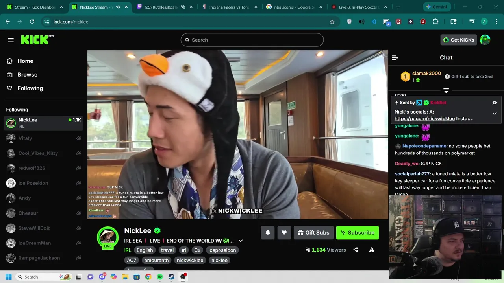Click the Get KICKs button

click(x=458, y=40)
